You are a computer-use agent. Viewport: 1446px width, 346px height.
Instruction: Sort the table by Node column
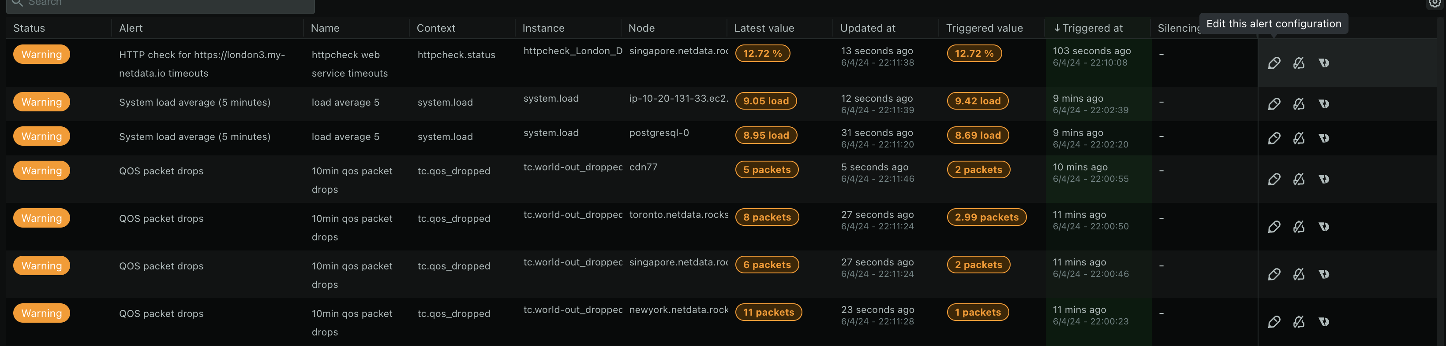641,28
